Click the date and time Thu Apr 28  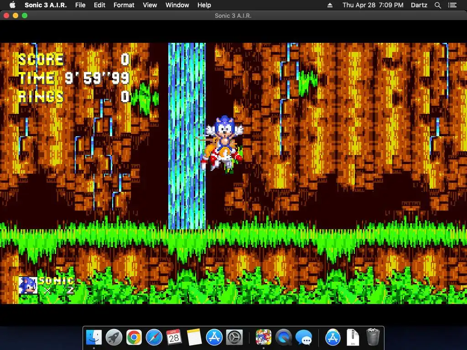373,5
